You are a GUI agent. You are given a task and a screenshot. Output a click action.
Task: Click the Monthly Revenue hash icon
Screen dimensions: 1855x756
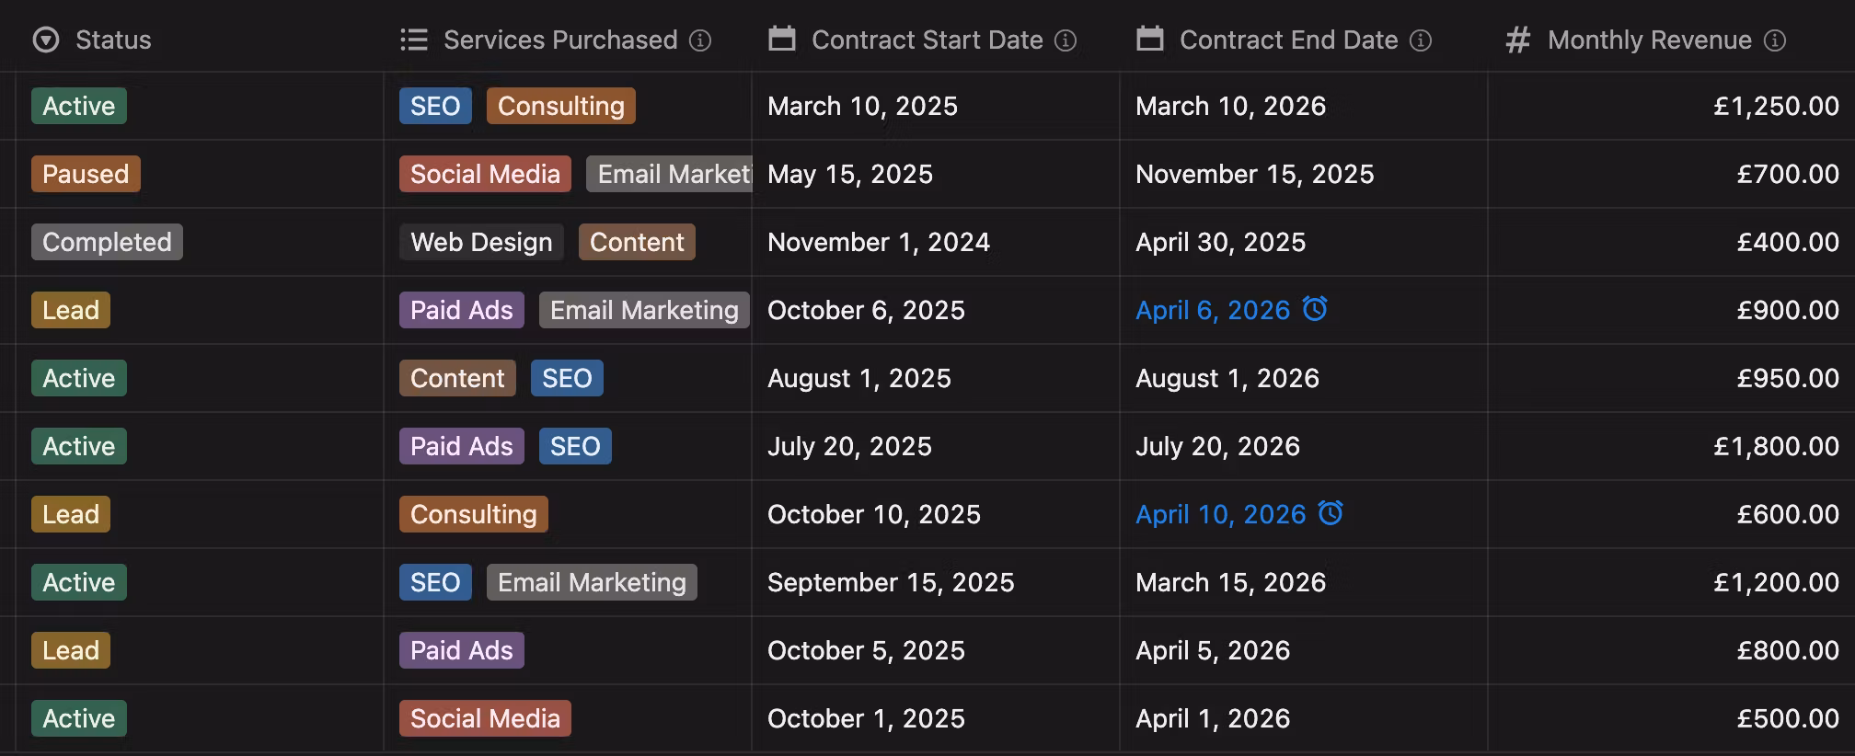(x=1517, y=40)
